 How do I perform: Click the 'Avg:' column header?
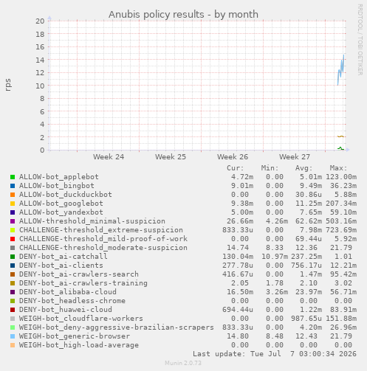pyautogui.click(x=304, y=168)
